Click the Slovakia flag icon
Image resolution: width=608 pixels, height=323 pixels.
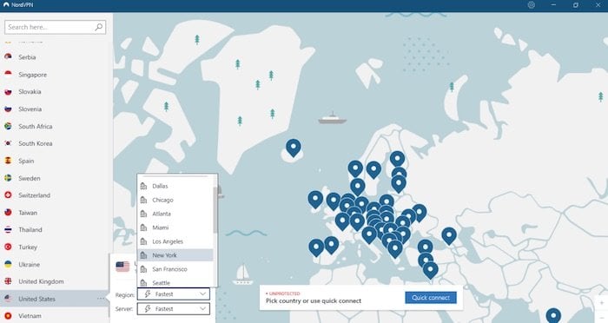tap(8, 91)
